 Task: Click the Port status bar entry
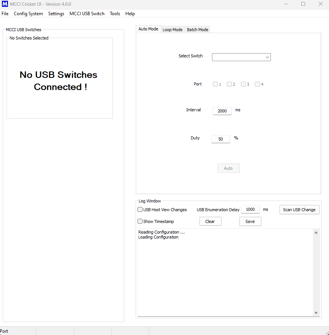tap(4, 331)
